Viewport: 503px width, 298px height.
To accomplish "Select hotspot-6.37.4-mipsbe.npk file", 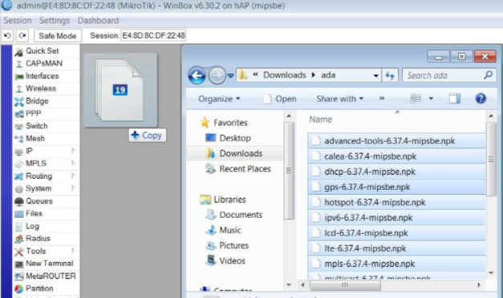I will click(x=396, y=203).
